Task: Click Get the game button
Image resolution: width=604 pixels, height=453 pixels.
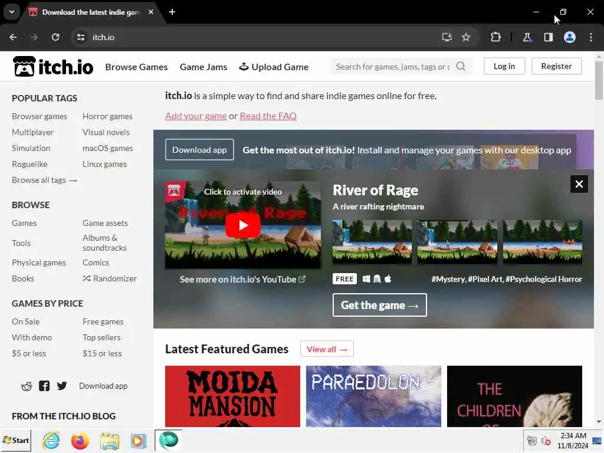Action: pos(380,305)
